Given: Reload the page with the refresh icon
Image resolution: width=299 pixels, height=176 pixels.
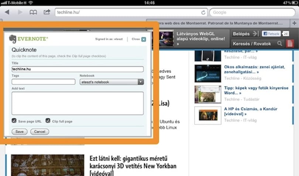Looking at the screenshot, I should click(203, 13).
